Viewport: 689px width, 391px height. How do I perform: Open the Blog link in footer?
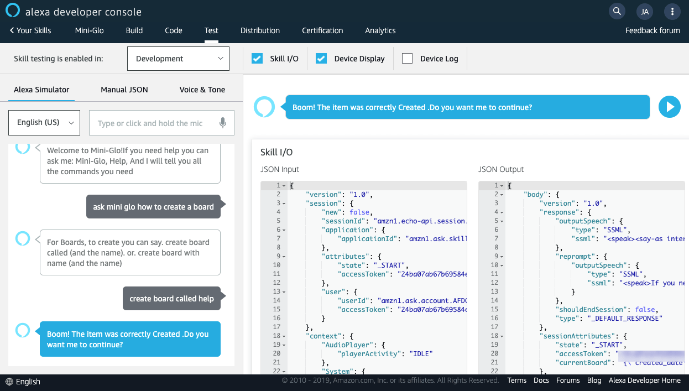click(594, 380)
